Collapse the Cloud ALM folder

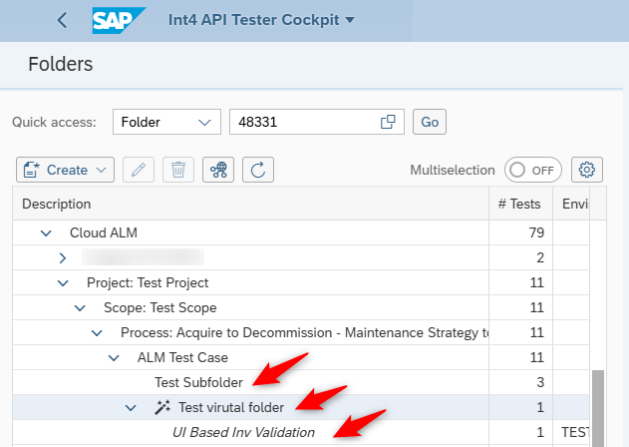coord(46,232)
